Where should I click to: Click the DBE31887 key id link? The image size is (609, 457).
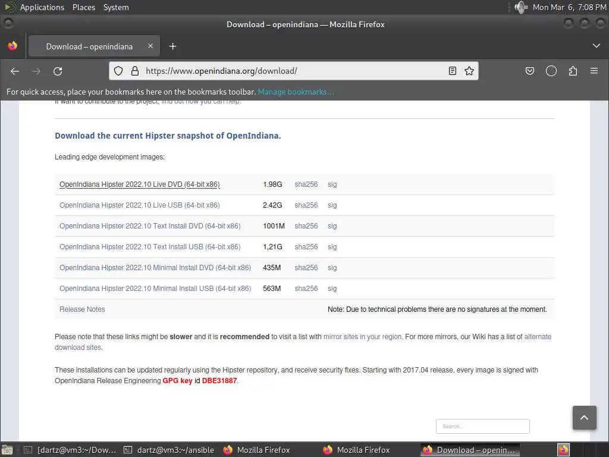coord(219,380)
